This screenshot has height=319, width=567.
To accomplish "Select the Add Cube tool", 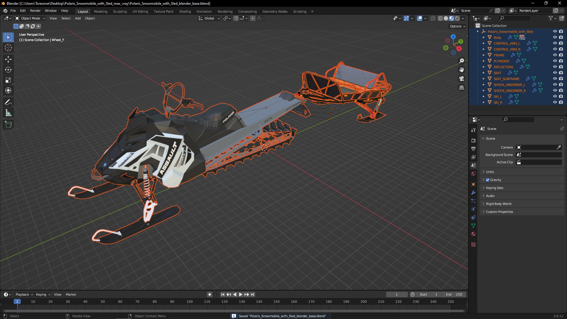I will [x=8, y=125].
